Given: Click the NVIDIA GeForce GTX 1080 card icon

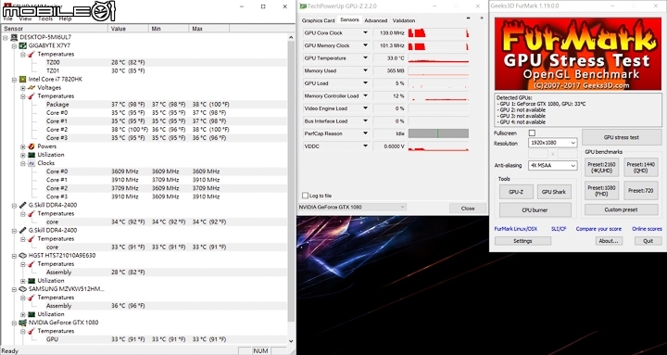Looking at the screenshot, I should (22, 323).
